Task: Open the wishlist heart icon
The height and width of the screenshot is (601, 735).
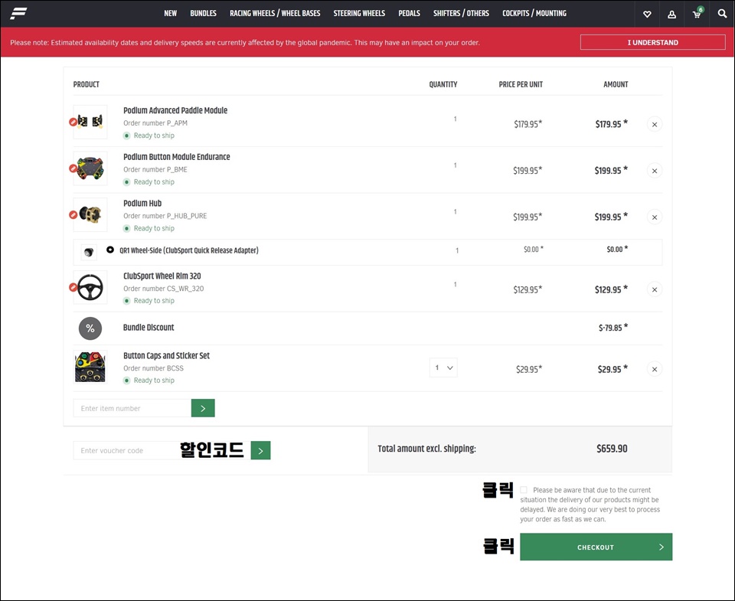Action: (x=647, y=14)
